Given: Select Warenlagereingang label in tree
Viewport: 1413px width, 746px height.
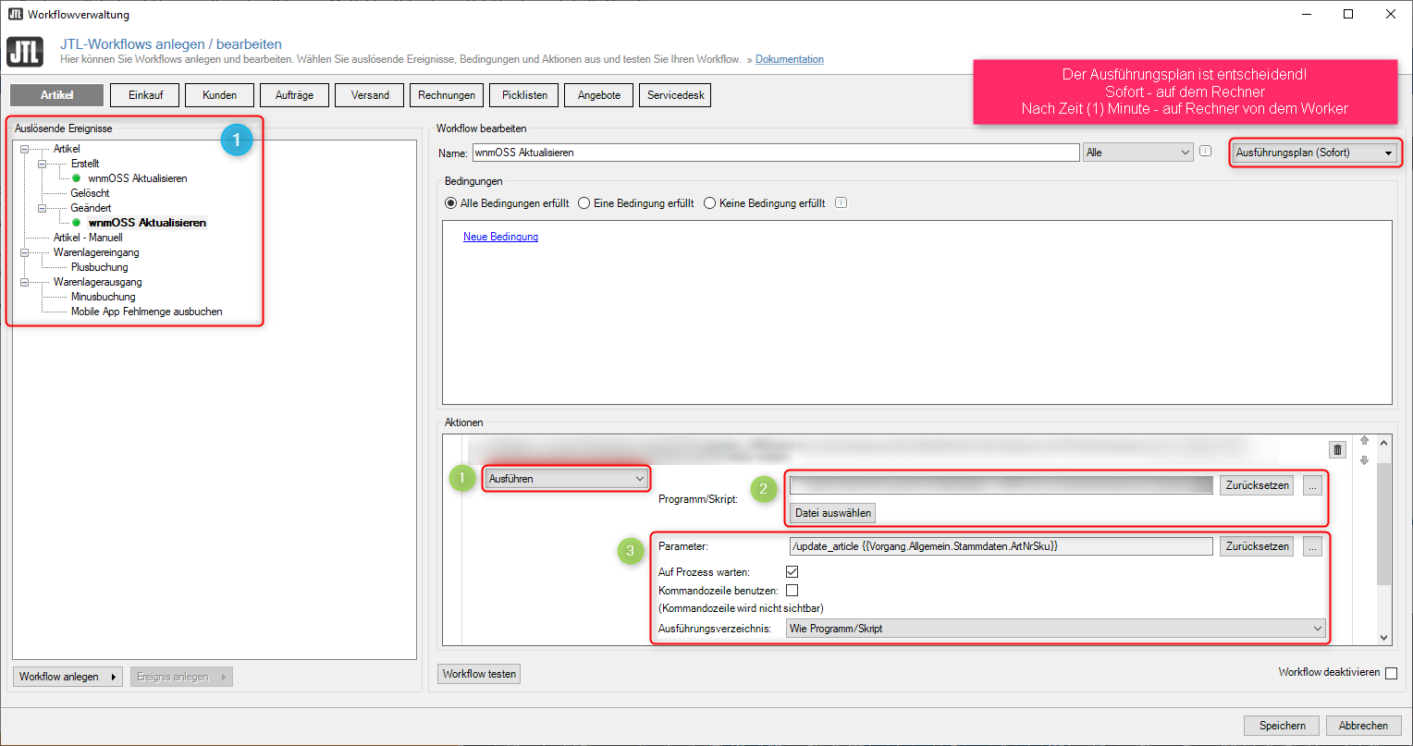Looking at the screenshot, I should point(96,252).
